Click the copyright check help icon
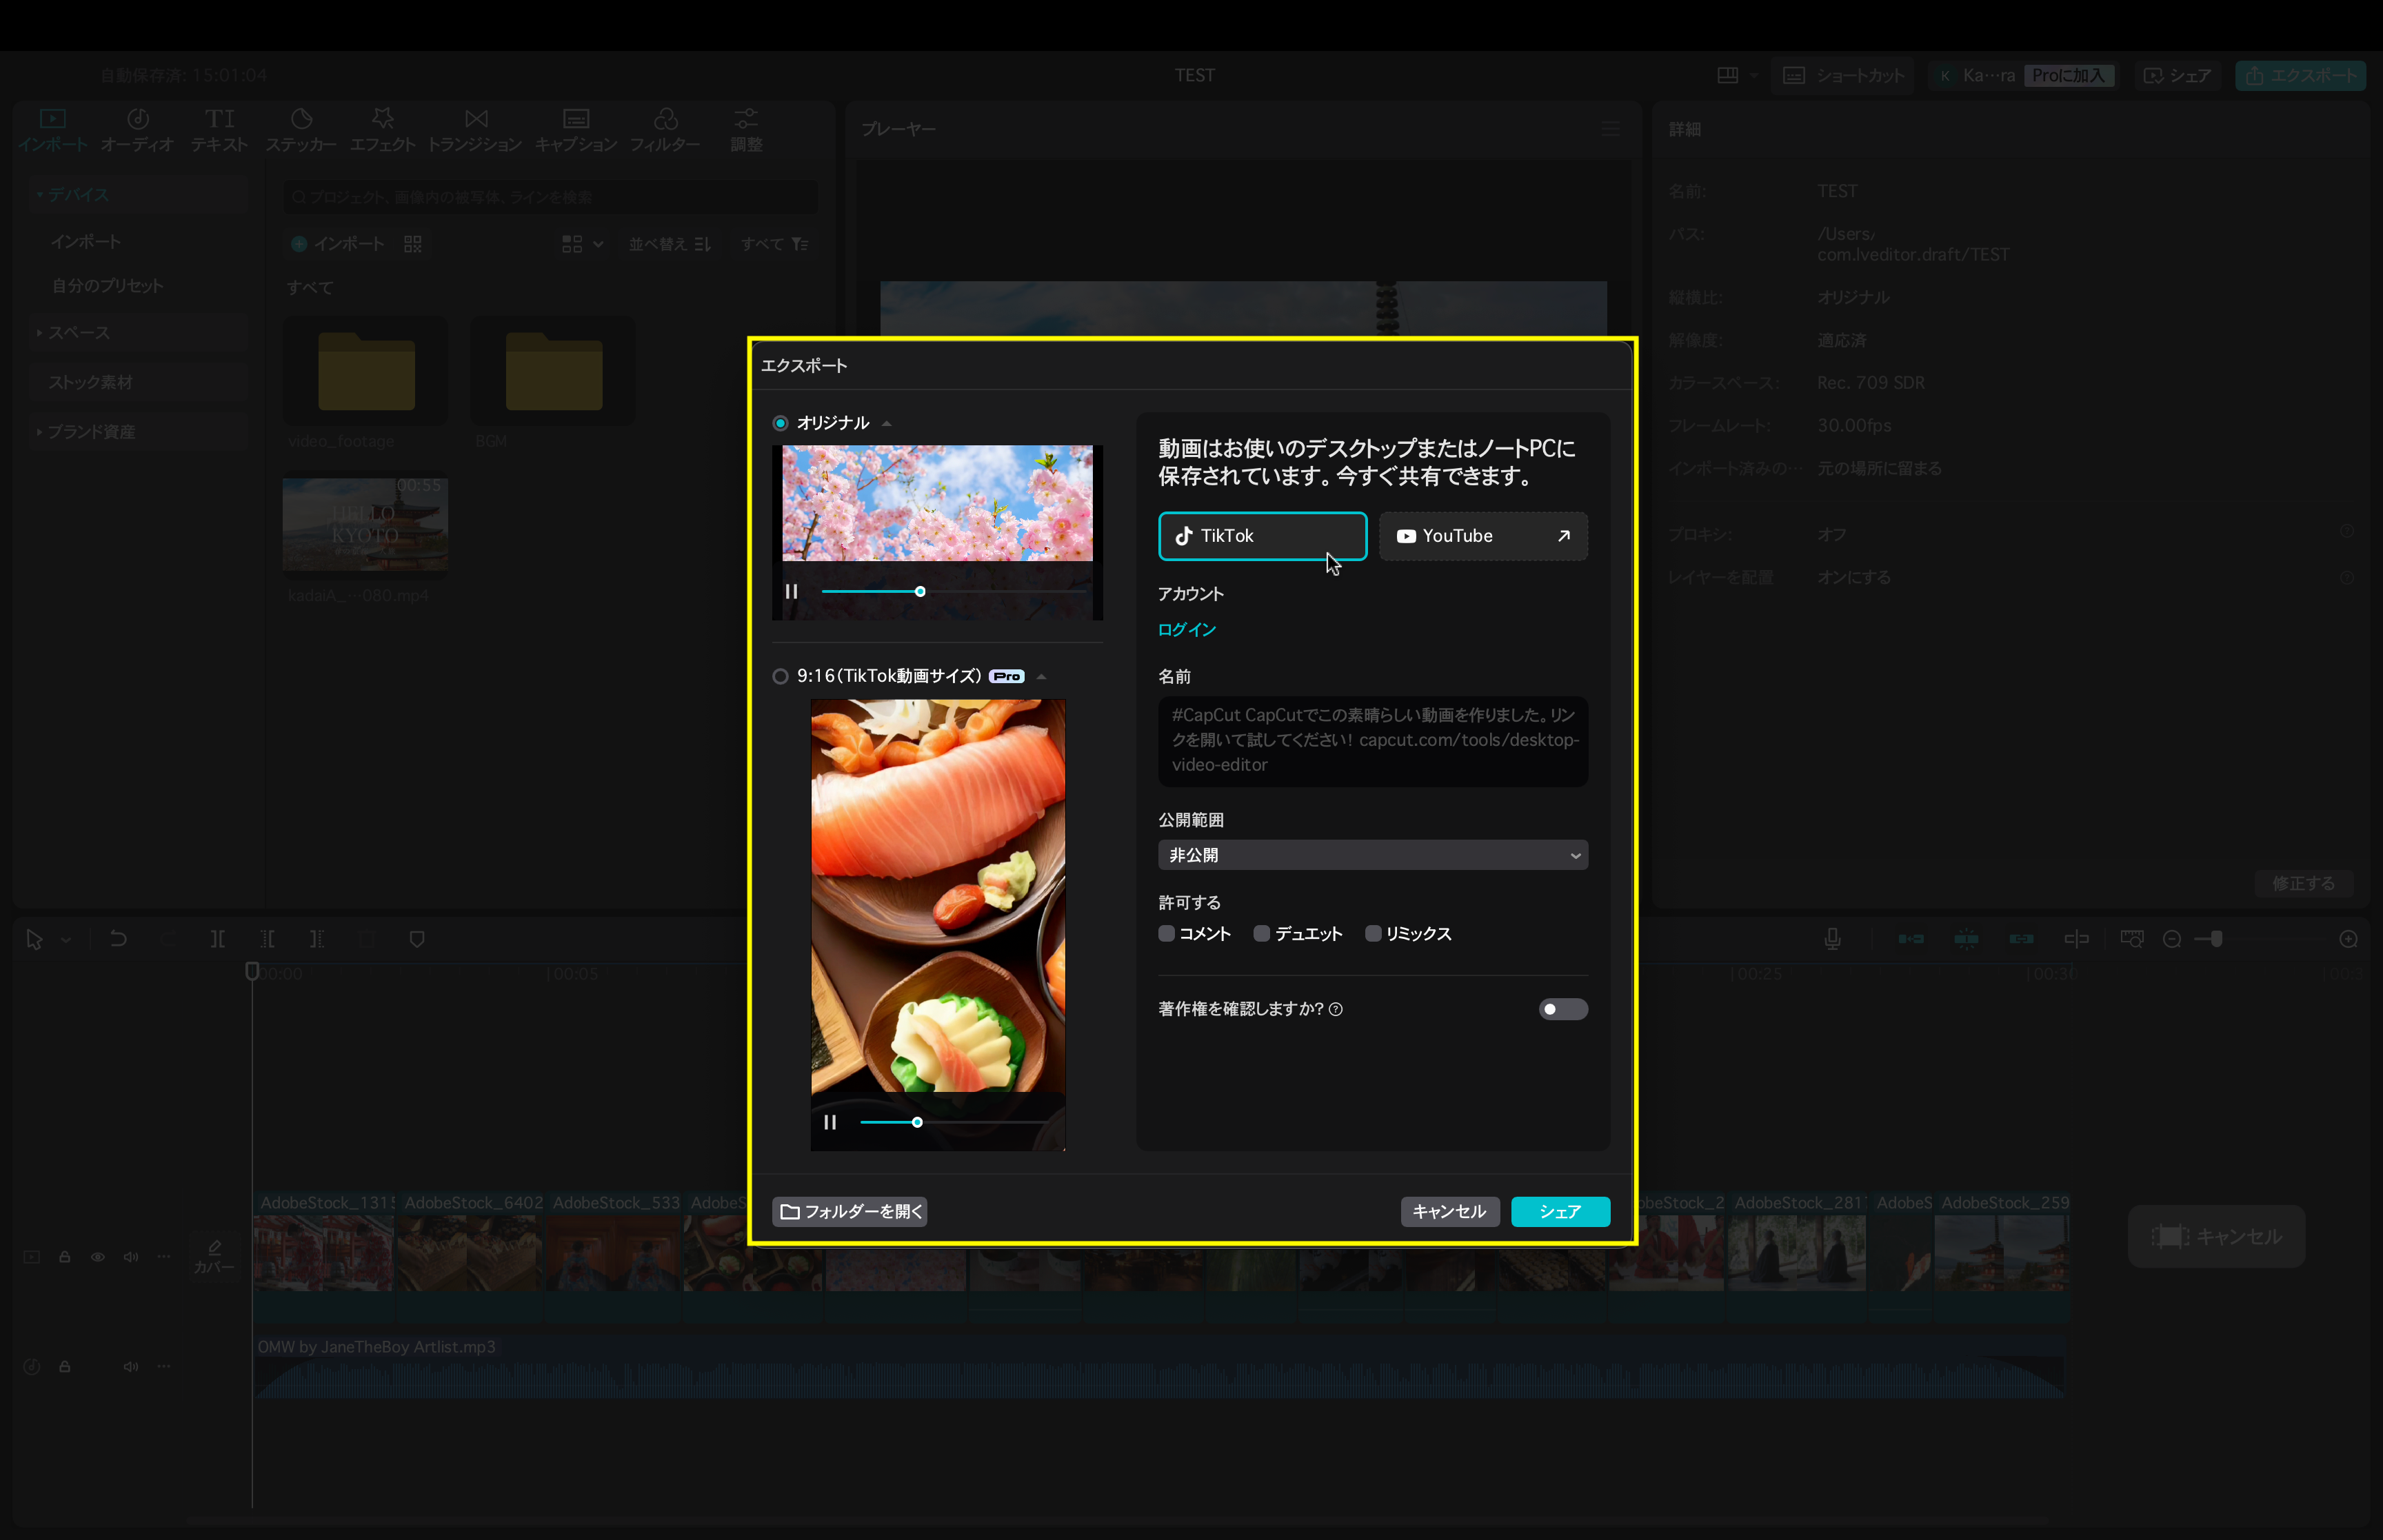Viewport: 2383px width, 1540px height. coord(1336,1009)
